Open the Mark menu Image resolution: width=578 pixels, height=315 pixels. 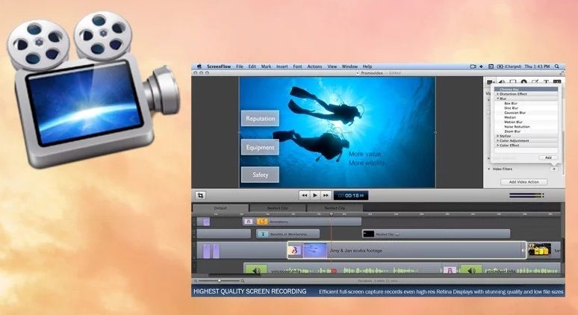(x=266, y=66)
